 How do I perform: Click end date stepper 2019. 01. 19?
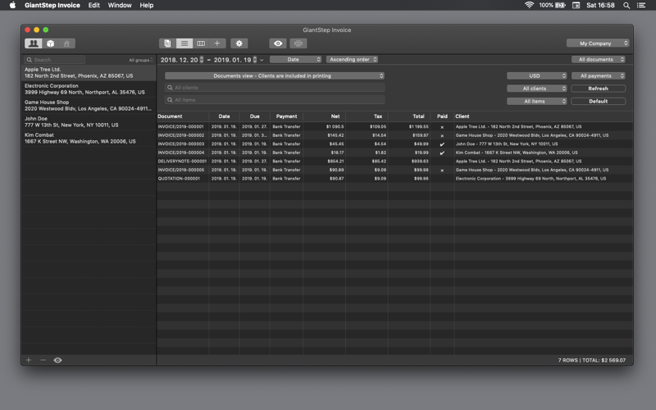click(255, 60)
